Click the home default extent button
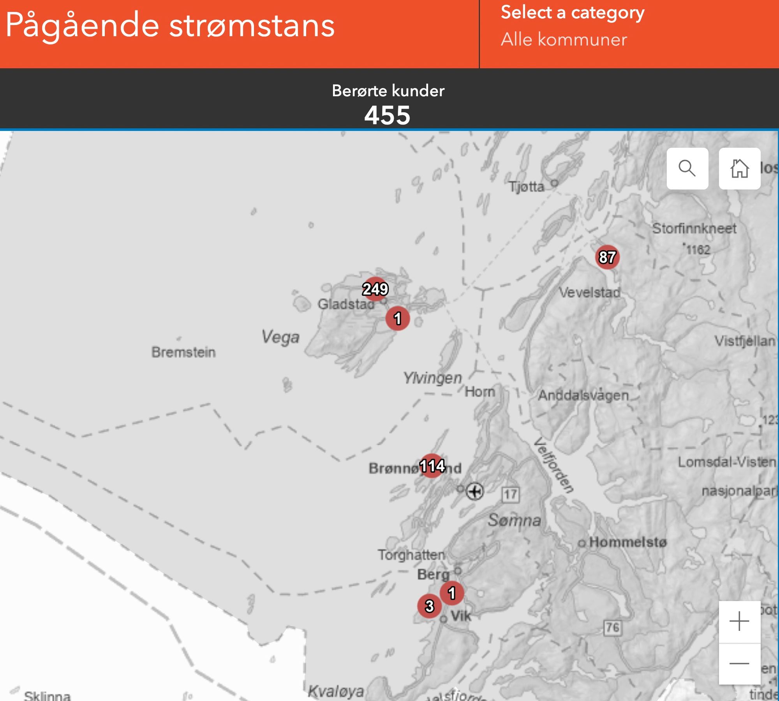Viewport: 779px width, 701px height. pyautogui.click(x=739, y=168)
